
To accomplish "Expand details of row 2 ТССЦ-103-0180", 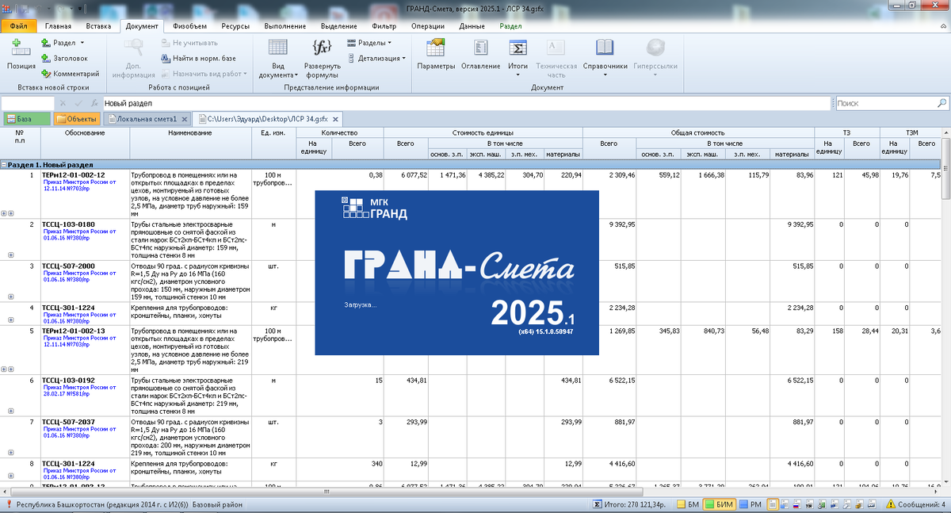I will coord(10,255).
